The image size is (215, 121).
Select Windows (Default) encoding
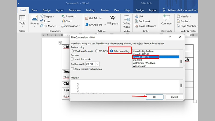point(82,51)
